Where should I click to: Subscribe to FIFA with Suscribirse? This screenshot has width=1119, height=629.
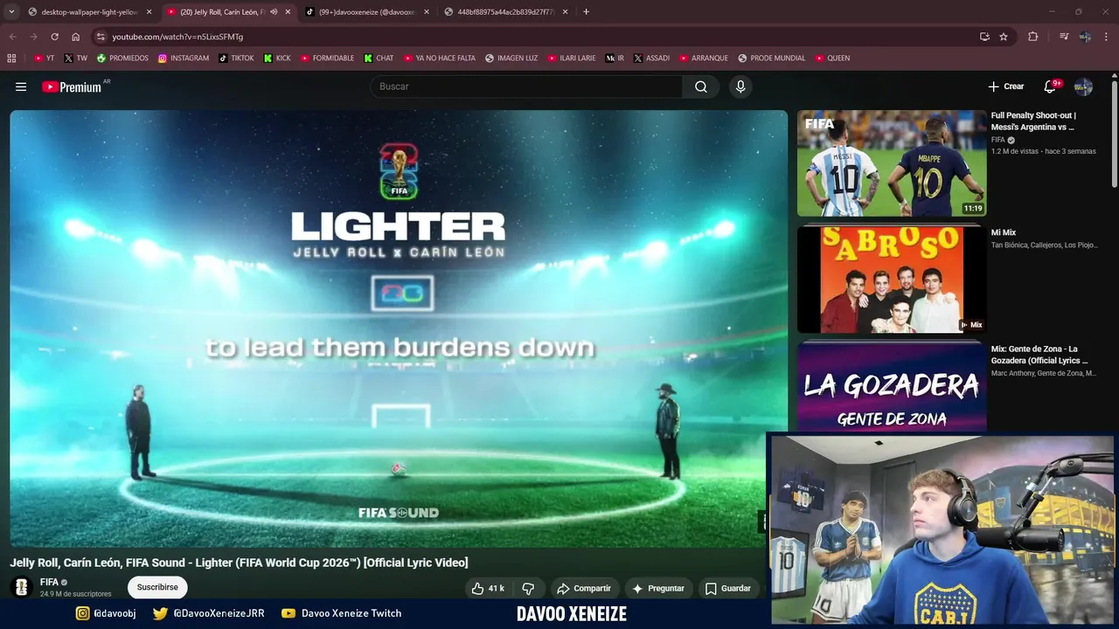[157, 587]
